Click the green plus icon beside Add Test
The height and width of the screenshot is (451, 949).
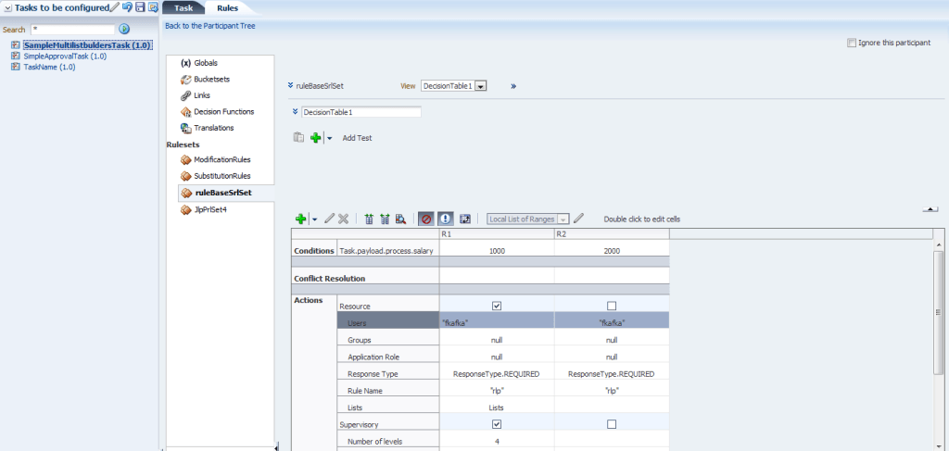coord(315,138)
